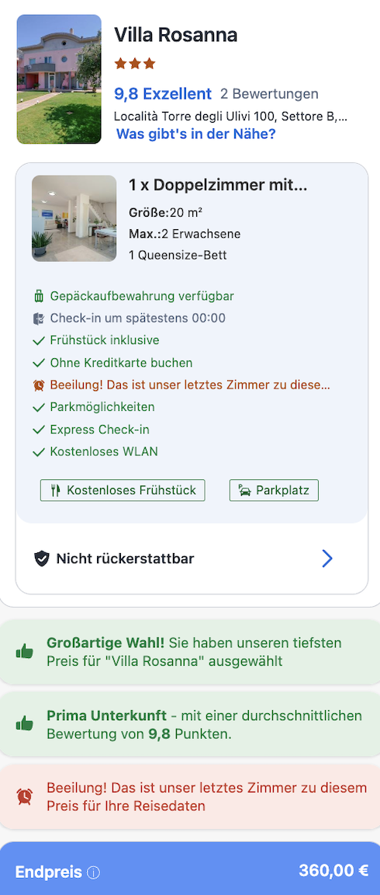Click the '1 x Doppelzimmer mit...' room title
The width and height of the screenshot is (380, 895).
click(x=218, y=185)
